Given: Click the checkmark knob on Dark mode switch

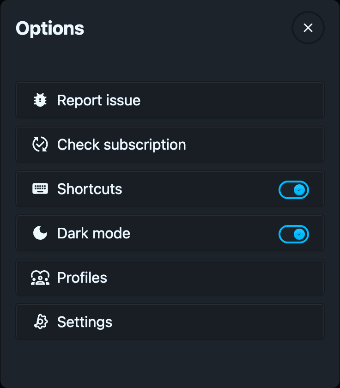Looking at the screenshot, I should point(299,234).
